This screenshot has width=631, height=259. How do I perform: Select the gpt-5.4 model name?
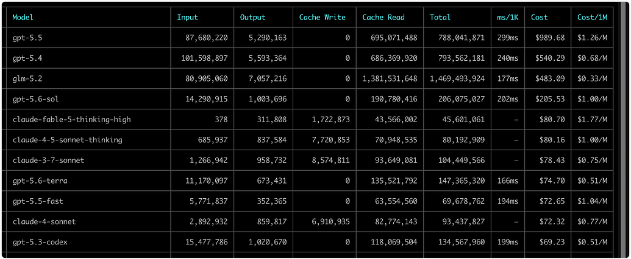click(27, 58)
